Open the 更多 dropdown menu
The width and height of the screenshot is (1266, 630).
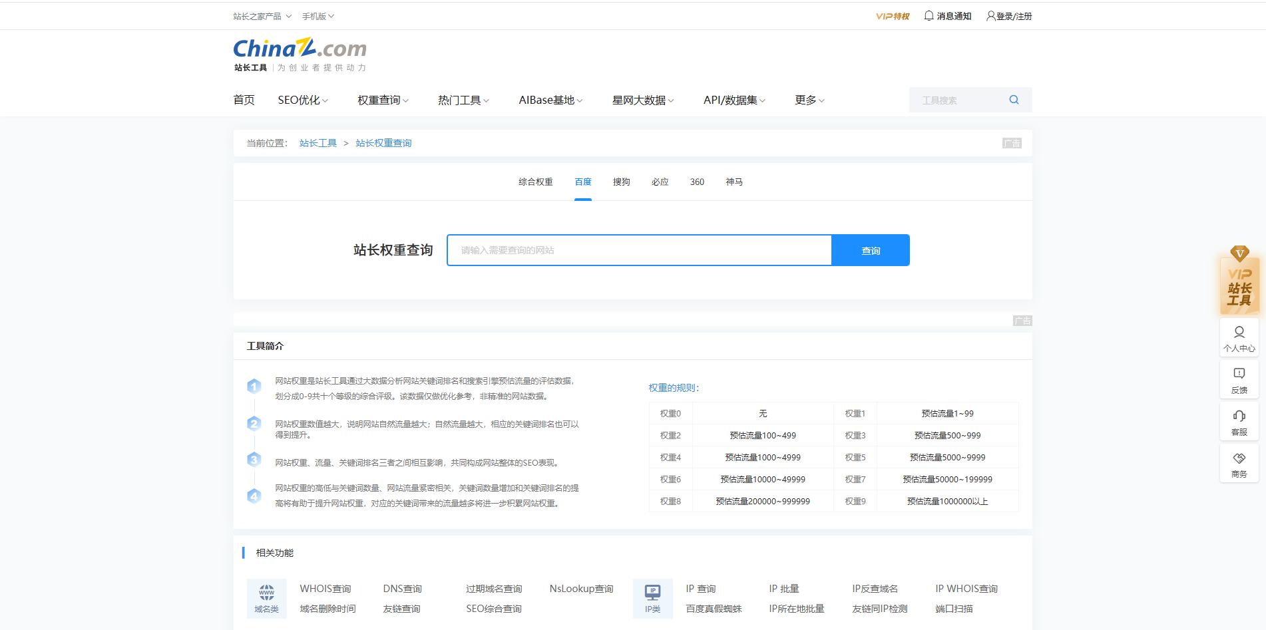(809, 99)
